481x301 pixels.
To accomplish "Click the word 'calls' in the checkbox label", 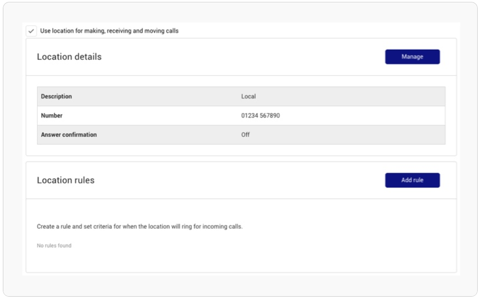I will (x=172, y=31).
